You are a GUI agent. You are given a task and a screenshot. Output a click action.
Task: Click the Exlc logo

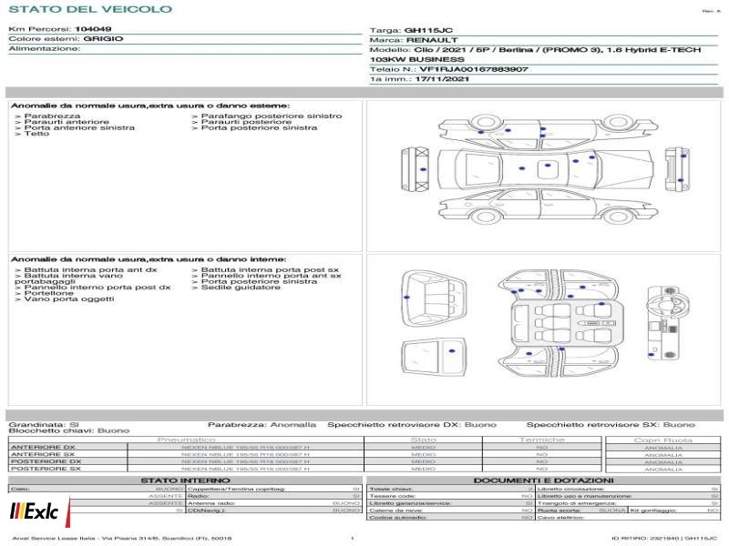39,511
